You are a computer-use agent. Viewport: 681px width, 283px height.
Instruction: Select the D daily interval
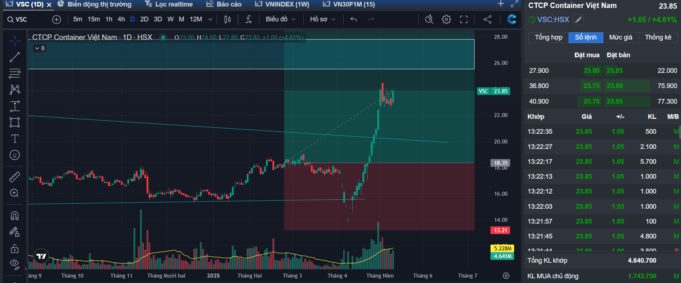(132, 19)
